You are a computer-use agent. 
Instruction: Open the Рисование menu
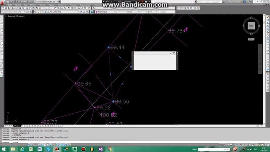tap(62, 5)
